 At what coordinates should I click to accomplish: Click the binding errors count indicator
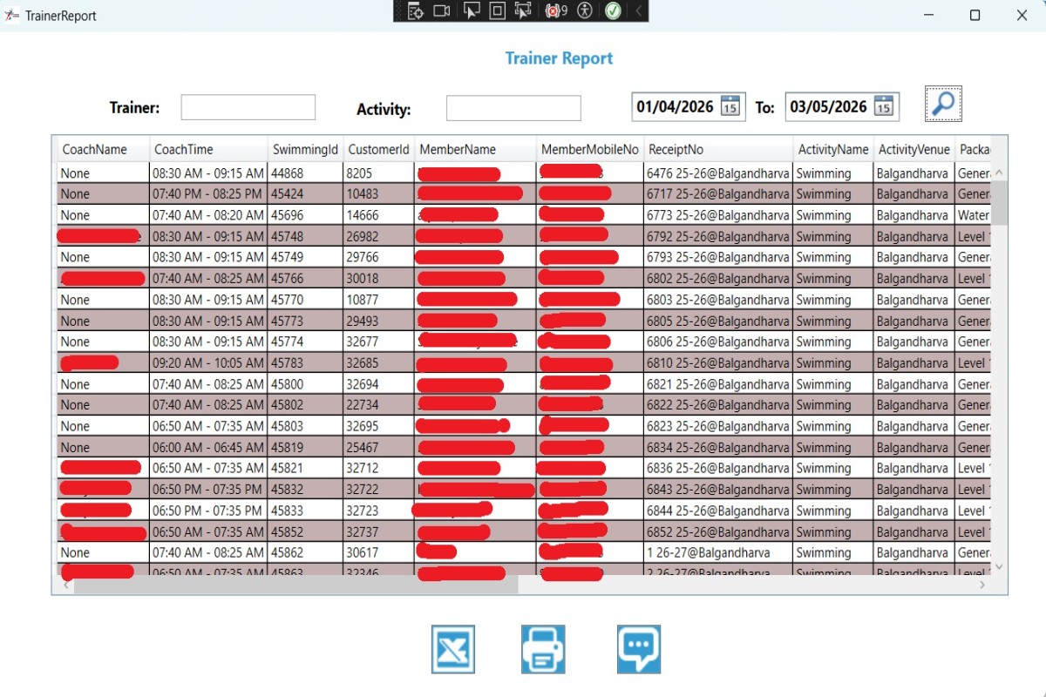[555, 10]
